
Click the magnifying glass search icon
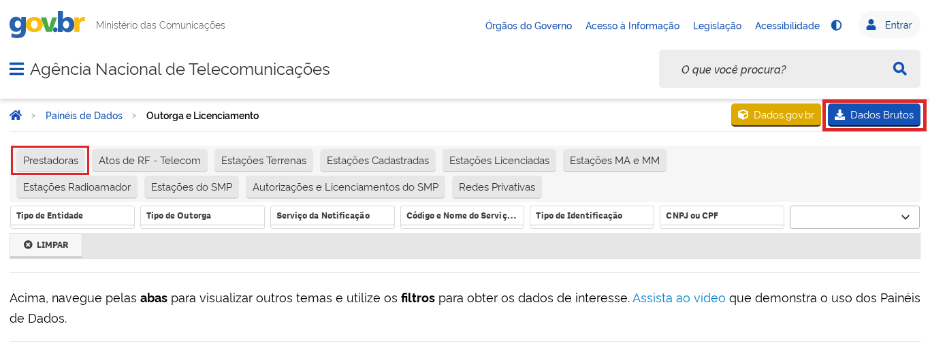899,69
